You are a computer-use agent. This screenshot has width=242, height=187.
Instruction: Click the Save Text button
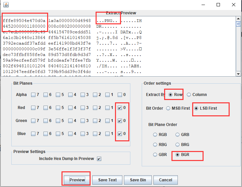point(107,180)
